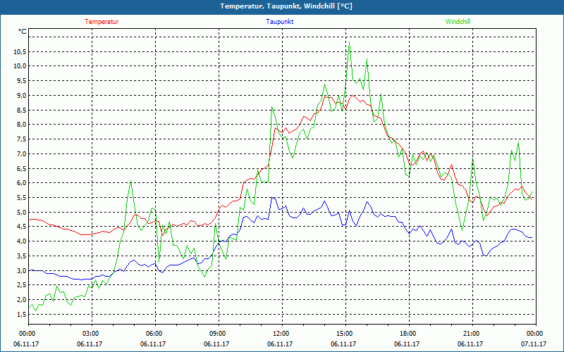564x352 pixels.
Task: Click the 10,0 y-axis value
Action: 20,65
